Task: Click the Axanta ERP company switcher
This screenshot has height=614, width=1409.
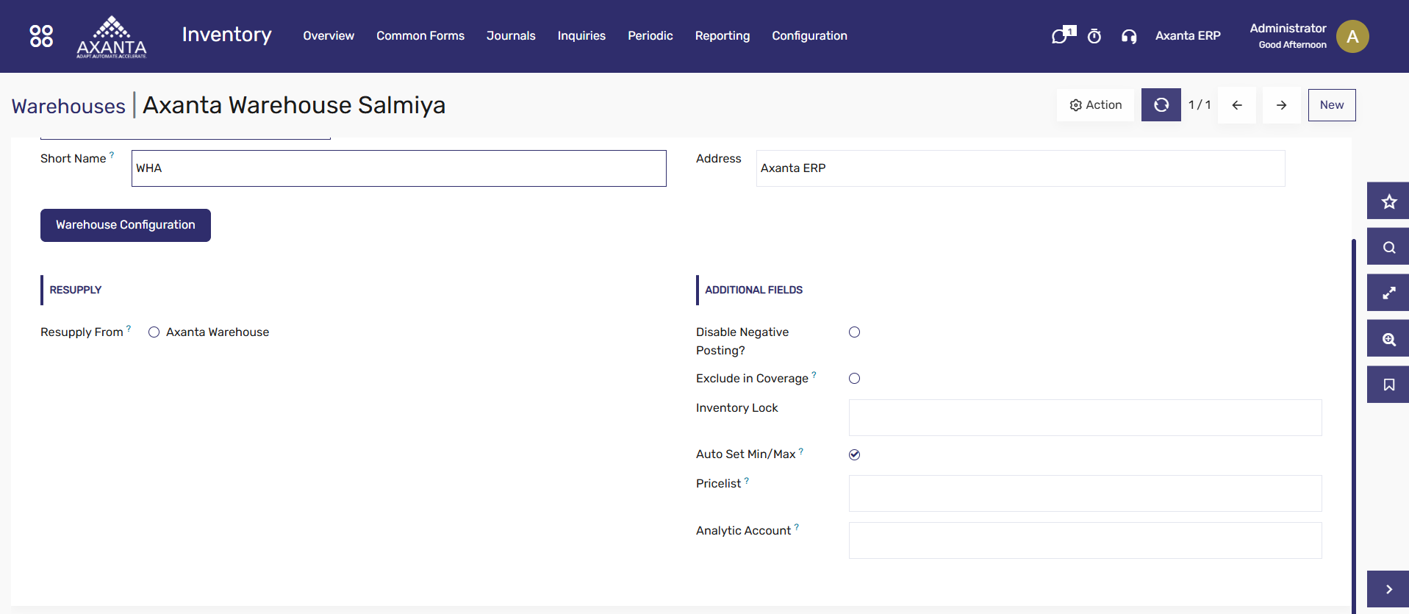Action: 1188,36
